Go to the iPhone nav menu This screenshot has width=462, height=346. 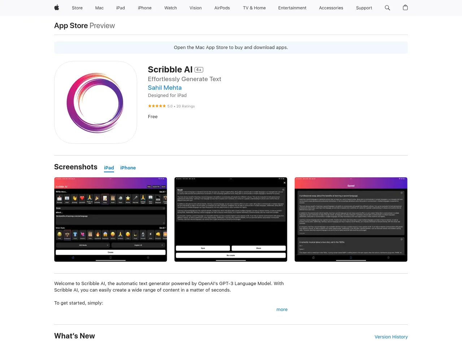144,8
